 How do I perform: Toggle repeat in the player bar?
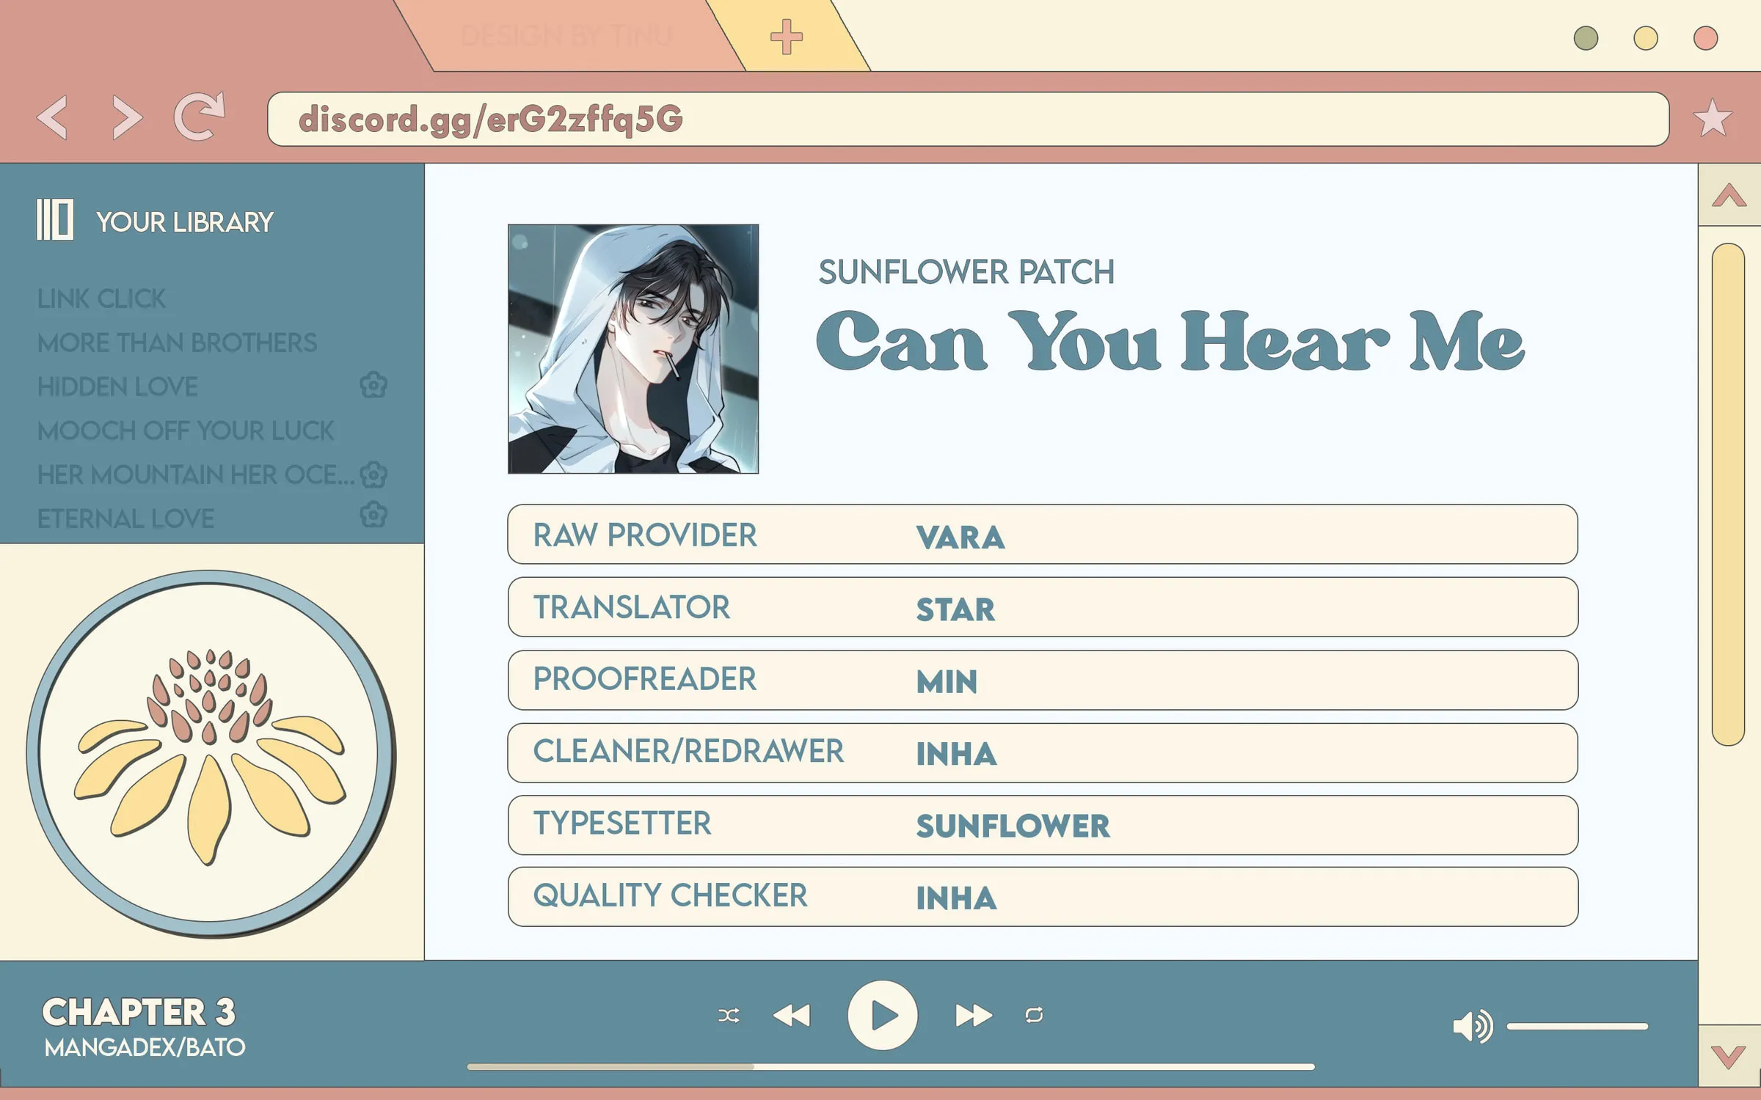click(x=1034, y=1015)
